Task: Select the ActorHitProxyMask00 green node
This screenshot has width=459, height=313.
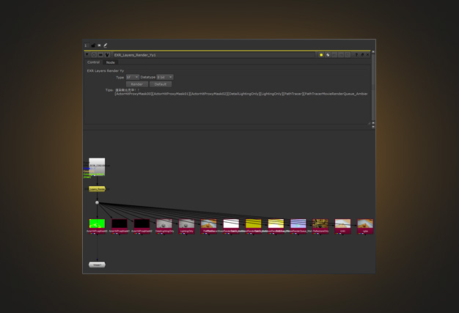Action: click(97, 227)
